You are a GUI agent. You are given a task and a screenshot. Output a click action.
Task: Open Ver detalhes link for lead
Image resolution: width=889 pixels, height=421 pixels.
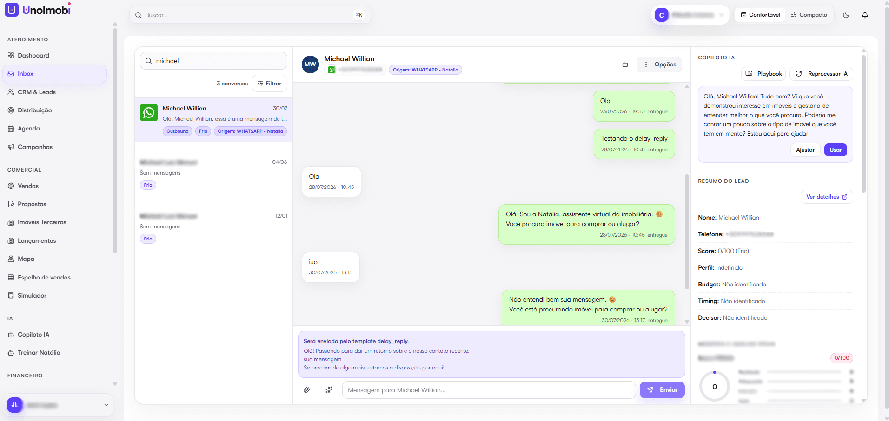click(827, 197)
